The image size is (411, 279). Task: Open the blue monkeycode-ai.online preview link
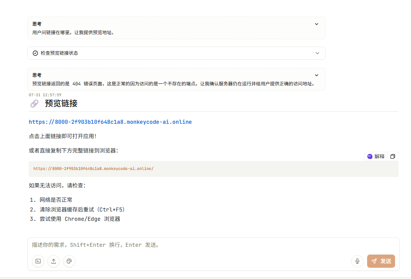pos(110,122)
